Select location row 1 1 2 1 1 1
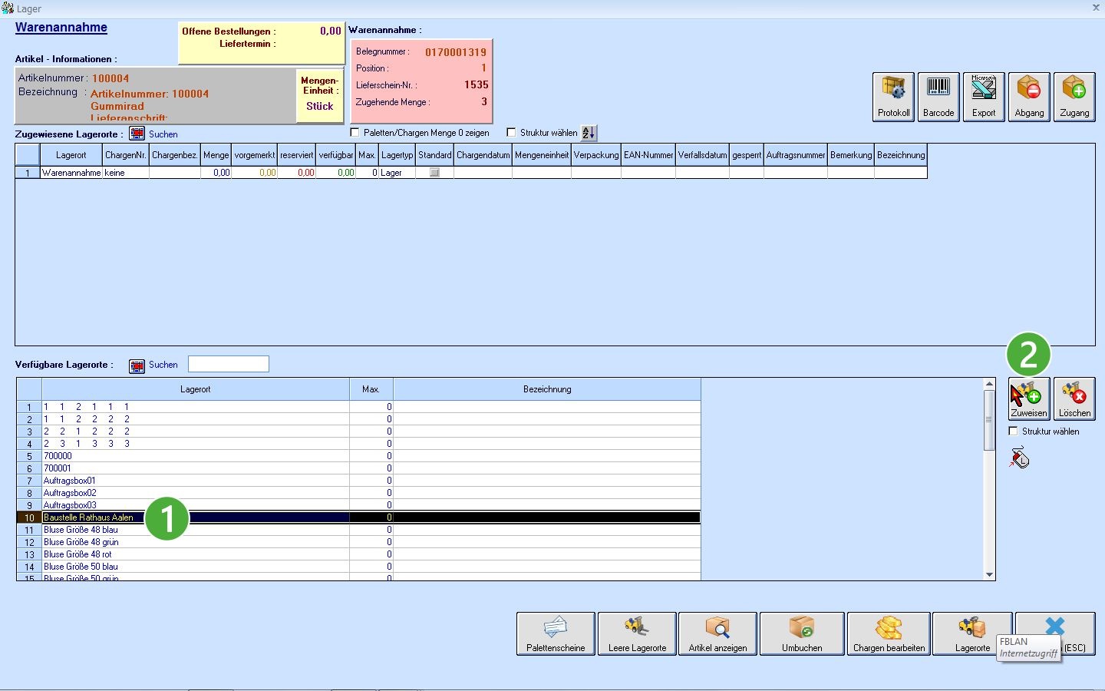Viewport: 1105px width, 691px height. coord(358,407)
